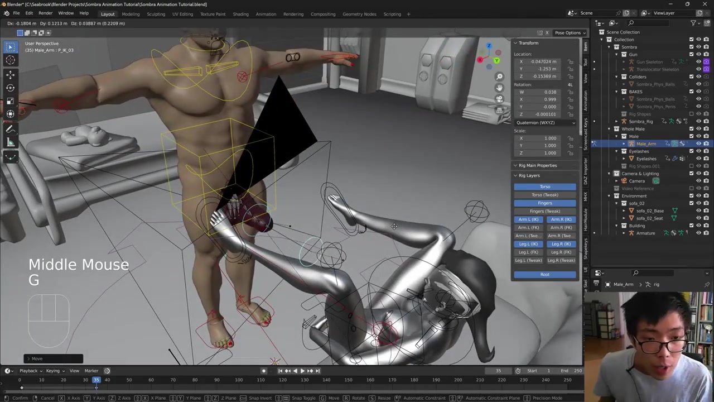Hide the Camera object using its eye icon
Image resolution: width=714 pixels, height=402 pixels.
698,181
